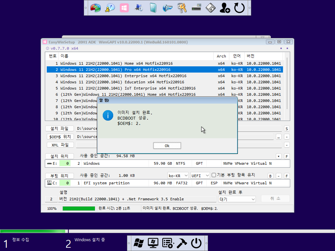
Task: Click the right diamond grip of the top dock
Action: click(249, 8)
